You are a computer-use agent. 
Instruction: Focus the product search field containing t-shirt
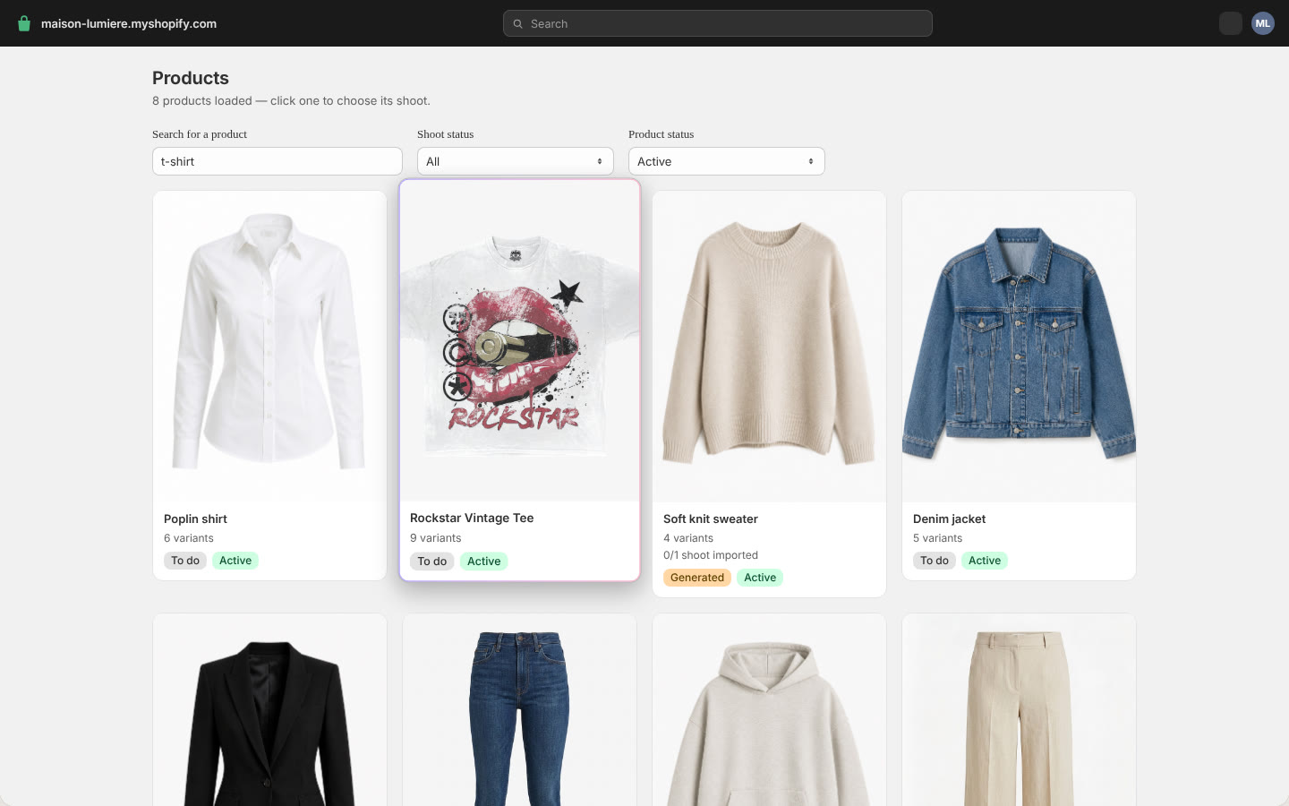[277, 161]
